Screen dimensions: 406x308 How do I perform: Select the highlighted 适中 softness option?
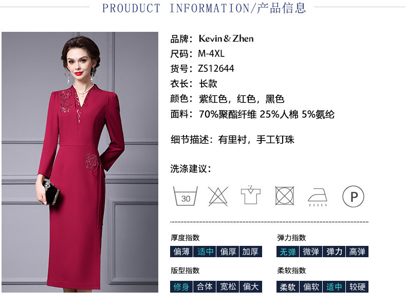tap(334, 286)
